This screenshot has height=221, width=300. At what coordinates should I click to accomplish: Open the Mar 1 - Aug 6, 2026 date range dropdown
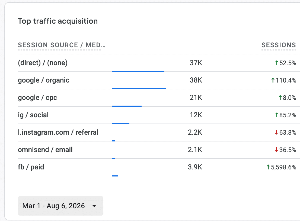tap(60, 206)
